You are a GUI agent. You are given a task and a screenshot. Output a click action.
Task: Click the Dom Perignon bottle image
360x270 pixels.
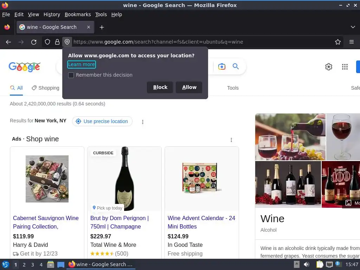click(x=124, y=179)
